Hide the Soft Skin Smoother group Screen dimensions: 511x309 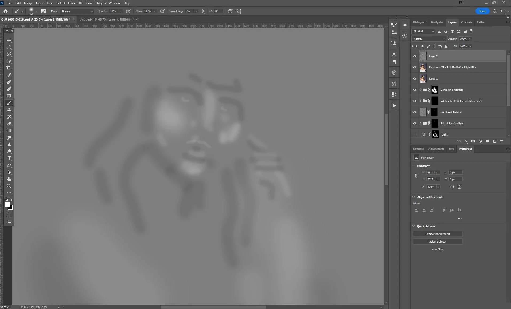pyautogui.click(x=415, y=90)
